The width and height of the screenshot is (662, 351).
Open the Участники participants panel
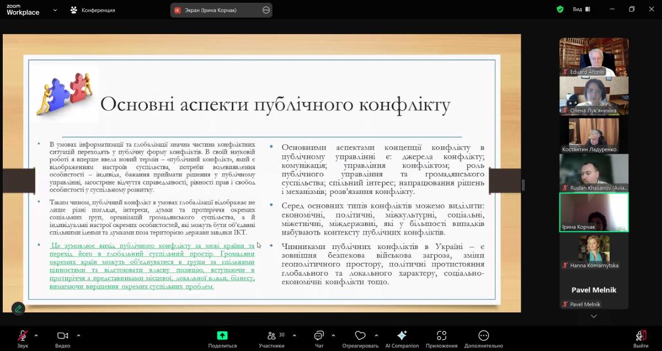pyautogui.click(x=271, y=338)
